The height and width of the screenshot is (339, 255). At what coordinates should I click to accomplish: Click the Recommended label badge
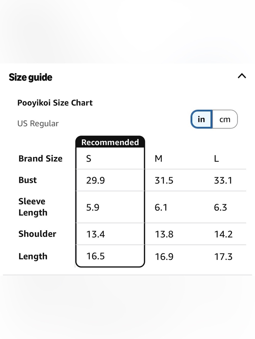click(110, 142)
